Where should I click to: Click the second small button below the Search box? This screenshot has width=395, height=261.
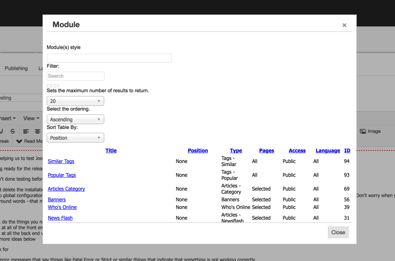click(56, 86)
